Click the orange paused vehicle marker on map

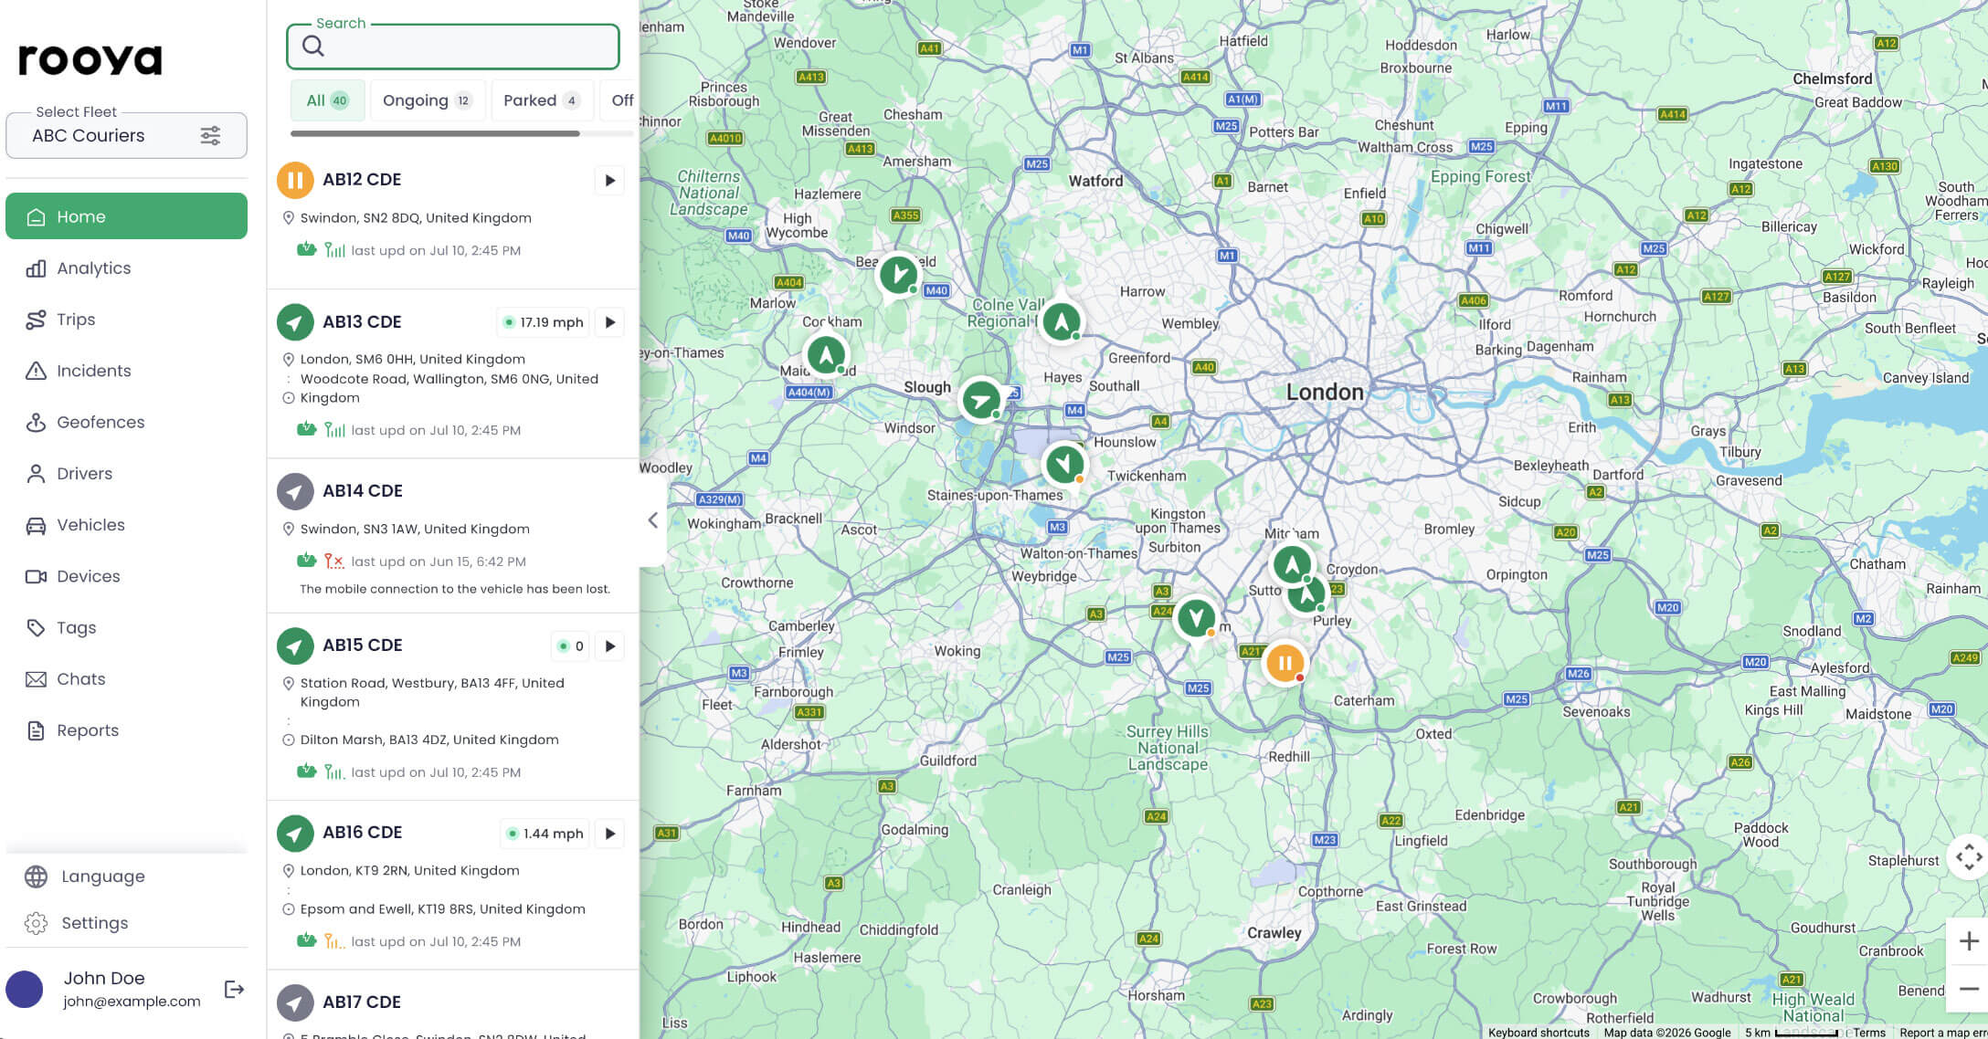pyautogui.click(x=1285, y=663)
